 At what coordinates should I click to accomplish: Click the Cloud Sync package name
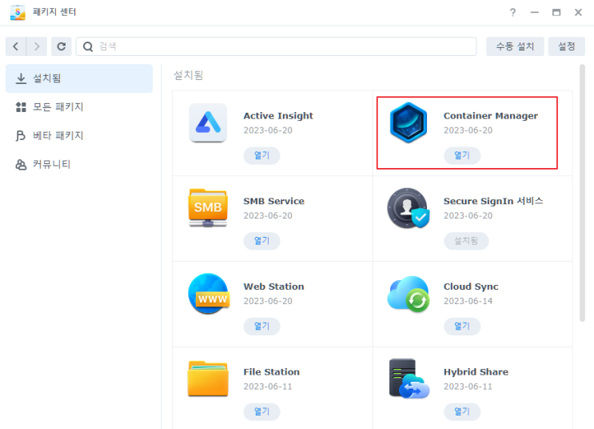pyautogui.click(x=471, y=287)
